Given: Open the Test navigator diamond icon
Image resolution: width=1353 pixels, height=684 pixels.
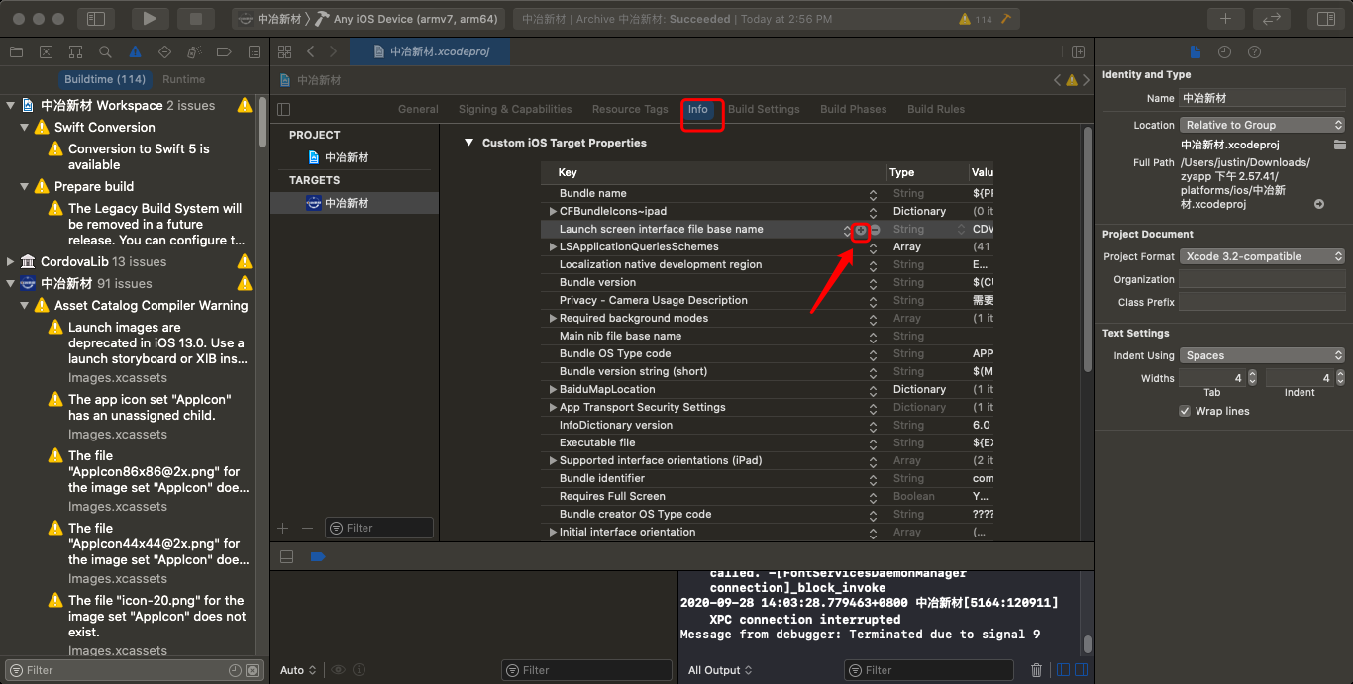Looking at the screenshot, I should point(164,51).
